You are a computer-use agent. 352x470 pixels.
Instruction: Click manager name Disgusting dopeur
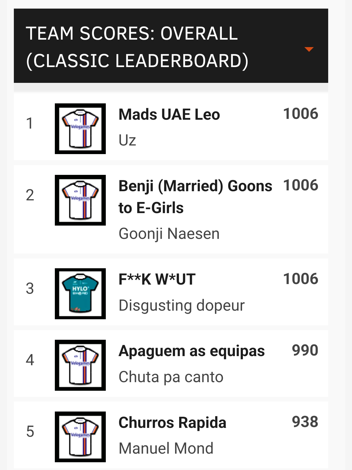click(x=182, y=306)
